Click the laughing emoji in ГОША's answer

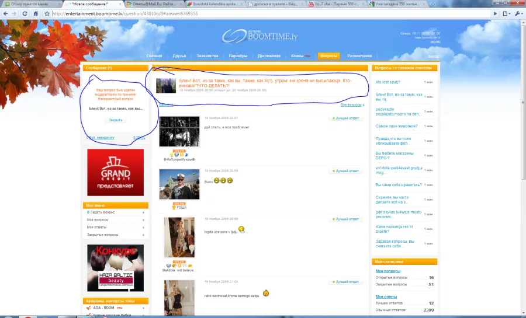click(223, 181)
